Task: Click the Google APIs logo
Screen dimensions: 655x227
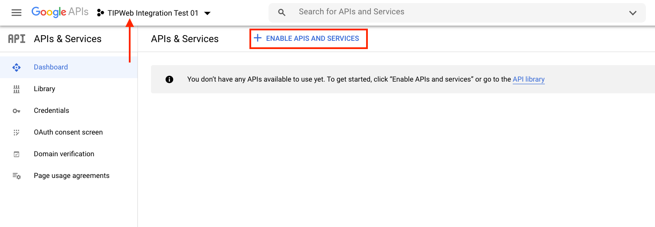Action: pos(60,12)
